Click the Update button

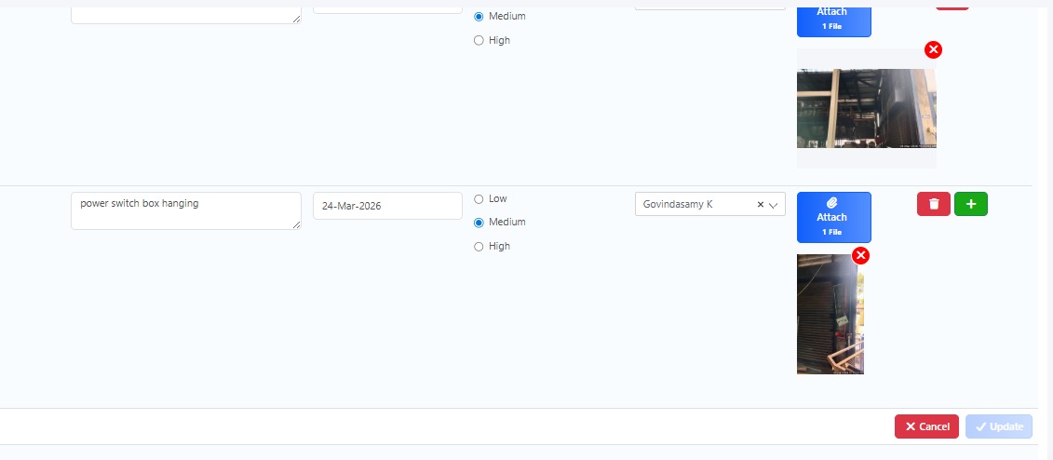pos(998,426)
